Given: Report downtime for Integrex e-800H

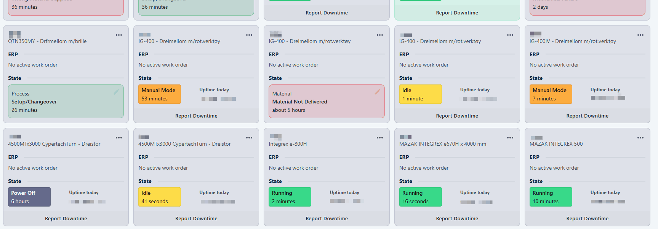Looking at the screenshot, I should [327, 218].
